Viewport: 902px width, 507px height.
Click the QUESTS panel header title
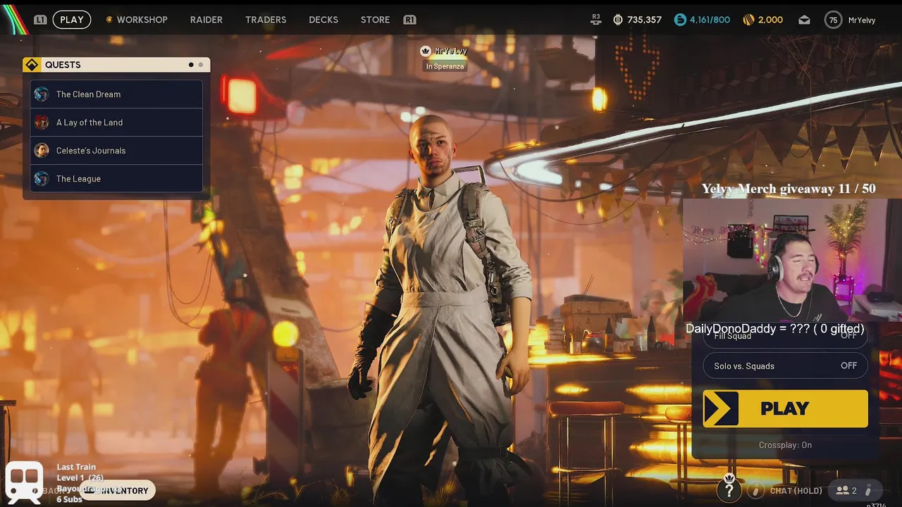[63, 65]
